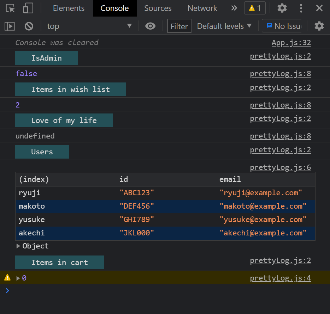Viewport: 330px width, 314px height.
Task: Click the clear console icon
Action: pos(29,26)
